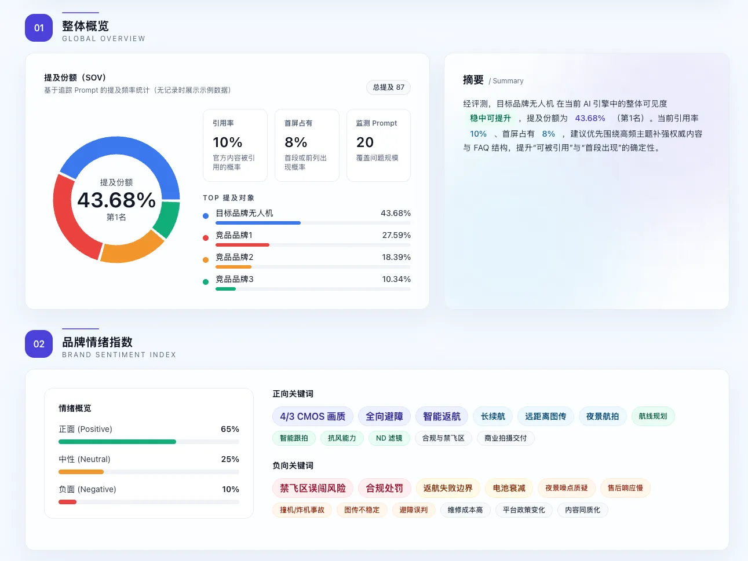Click the 4/3 CMOS 画质 keyword tag

pyautogui.click(x=313, y=416)
